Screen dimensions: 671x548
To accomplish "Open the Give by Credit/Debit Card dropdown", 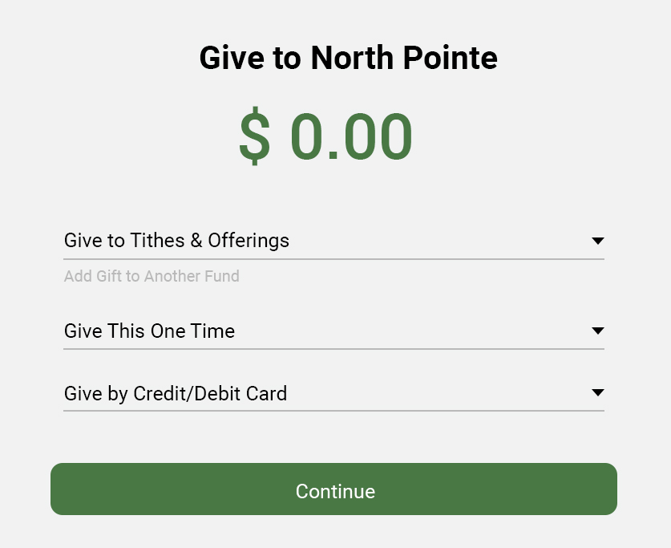I will coord(333,393).
